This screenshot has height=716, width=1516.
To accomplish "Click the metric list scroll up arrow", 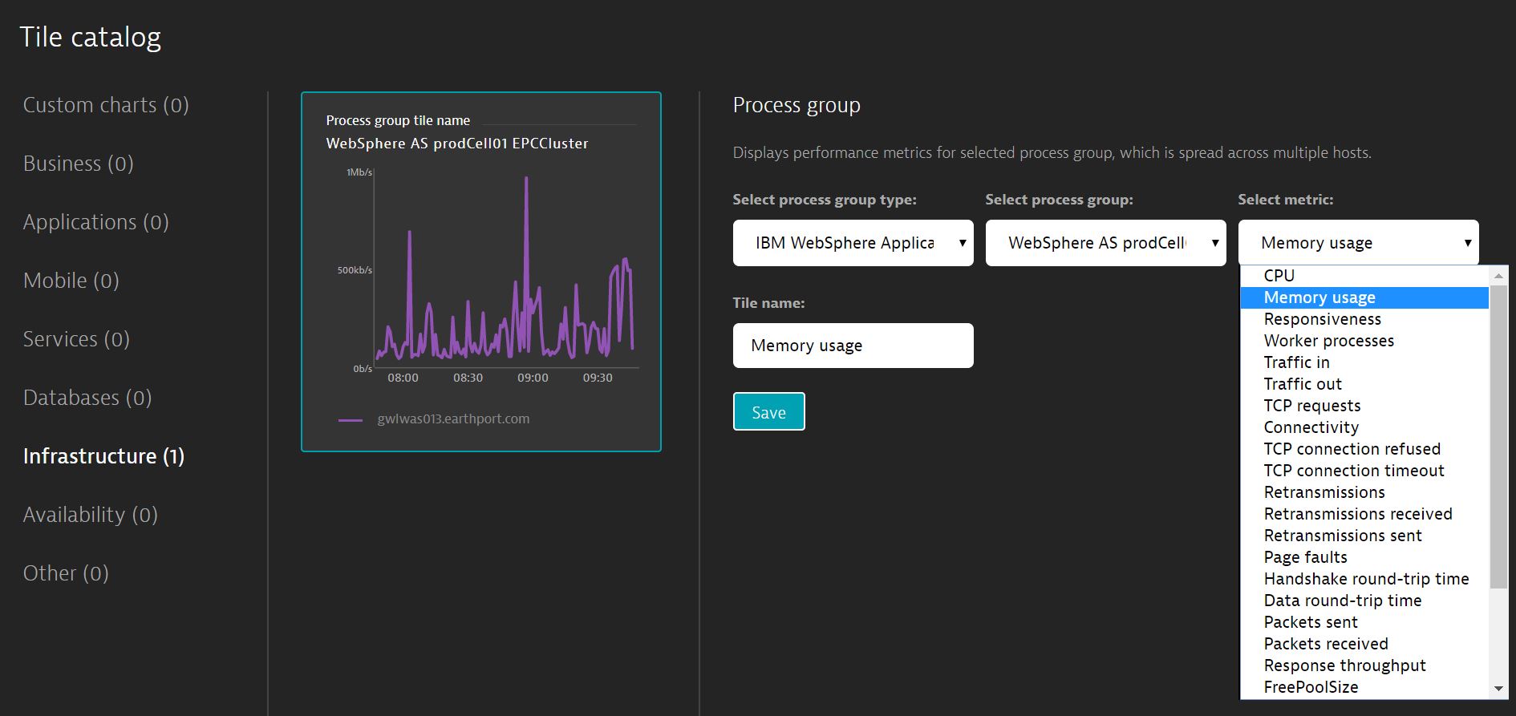I will click(x=1498, y=276).
